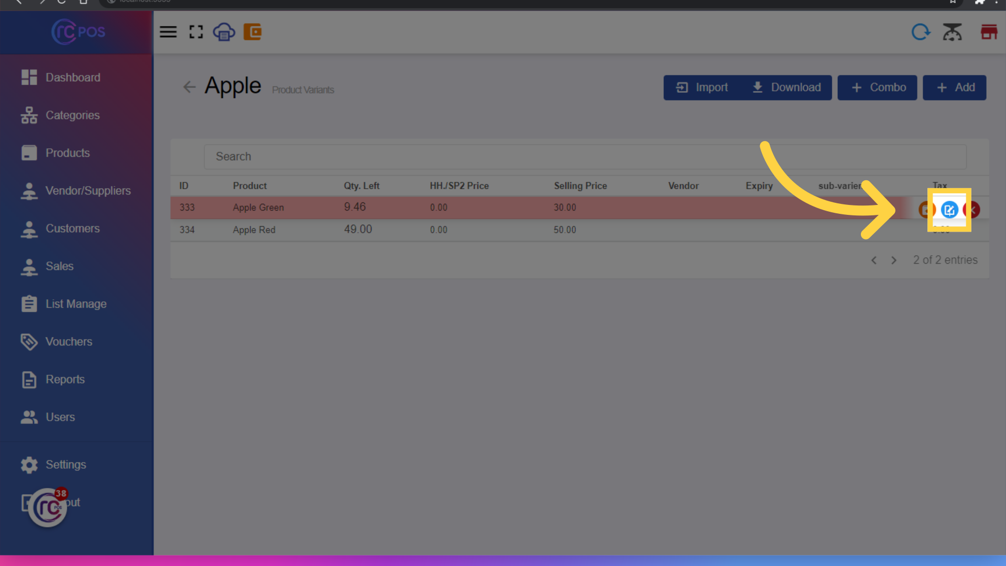Go to next page of entries

(894, 260)
